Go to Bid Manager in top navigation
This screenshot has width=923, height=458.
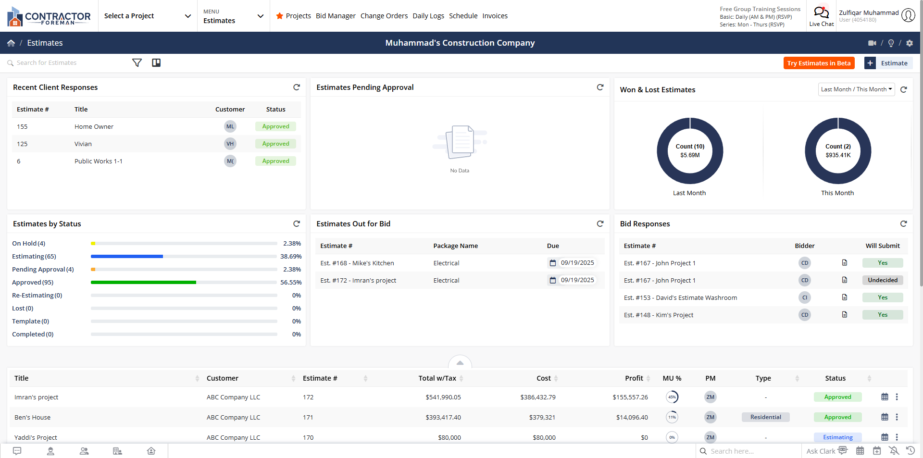tap(336, 16)
